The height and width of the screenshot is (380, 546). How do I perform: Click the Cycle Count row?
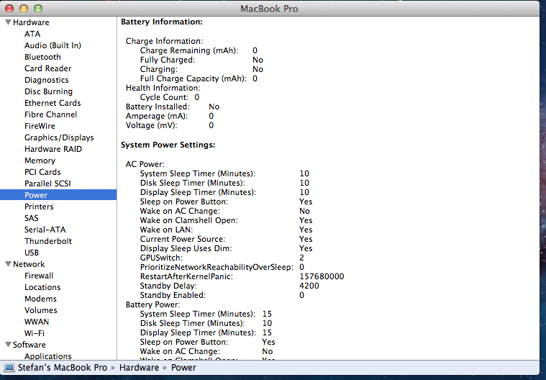point(170,97)
